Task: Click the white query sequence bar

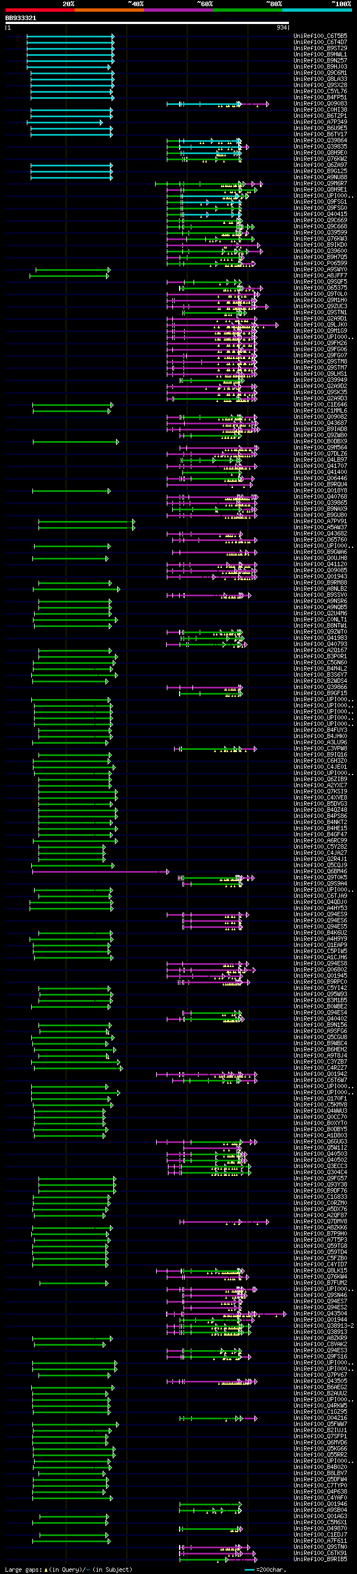Action: (147, 23)
